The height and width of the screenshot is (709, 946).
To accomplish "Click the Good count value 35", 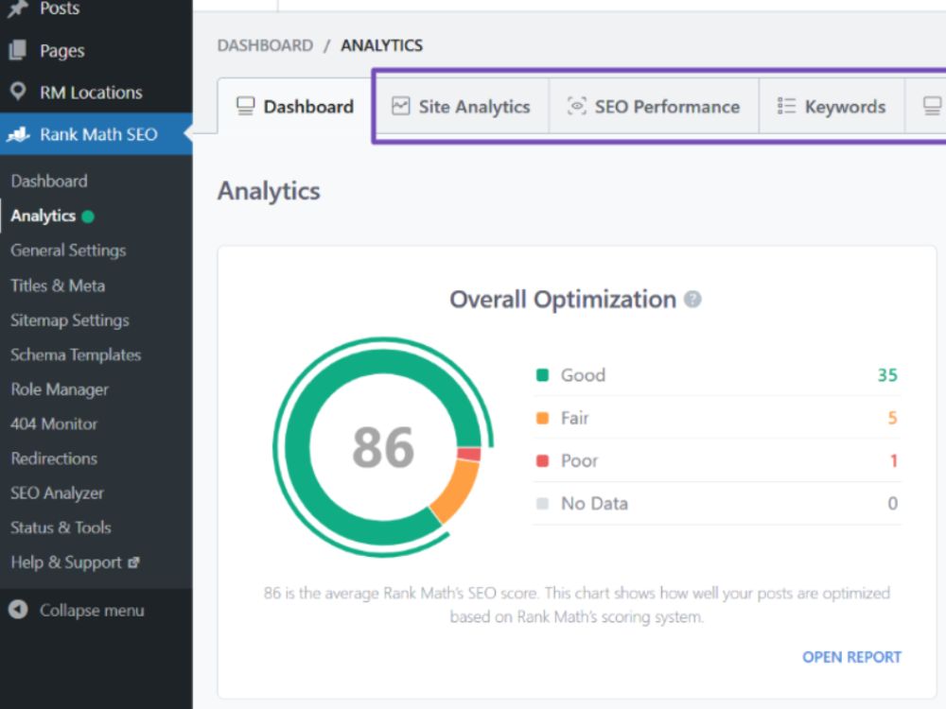I will 887,375.
